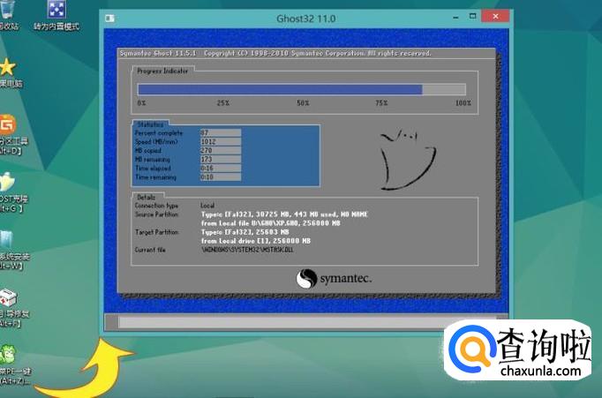Viewport: 602px width, 398px height.
Task: Click the Time remaining label
Action: point(155,176)
